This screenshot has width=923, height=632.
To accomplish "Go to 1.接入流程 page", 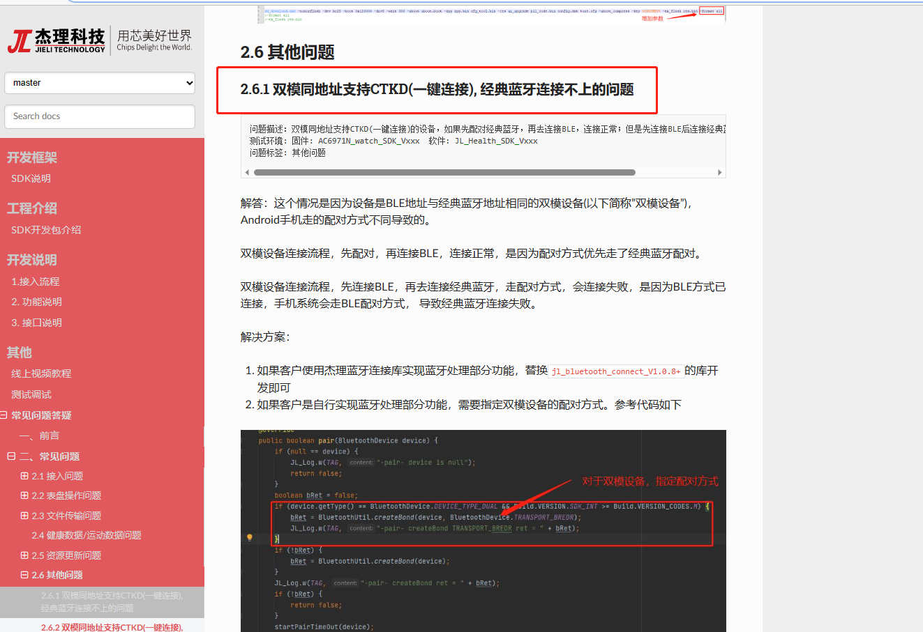I will click(x=36, y=282).
